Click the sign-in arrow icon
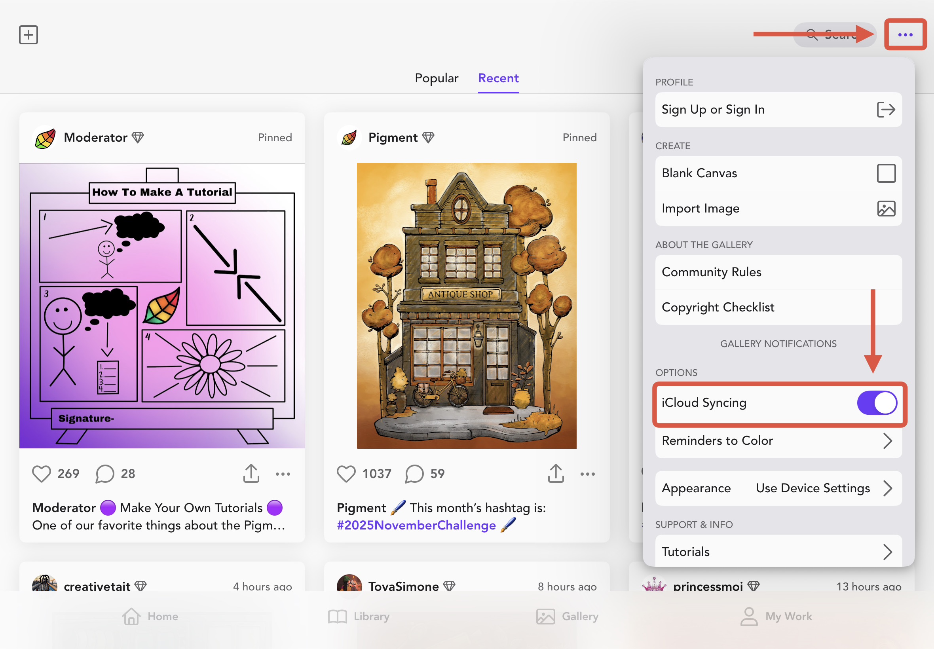 tap(886, 109)
